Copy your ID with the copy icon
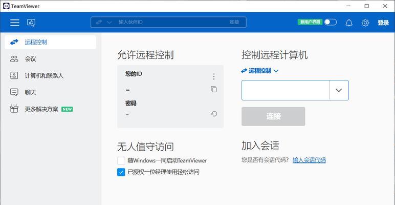 tap(214, 89)
